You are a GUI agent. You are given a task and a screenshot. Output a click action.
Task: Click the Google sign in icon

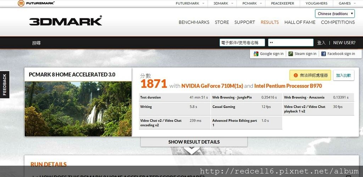[256, 54]
